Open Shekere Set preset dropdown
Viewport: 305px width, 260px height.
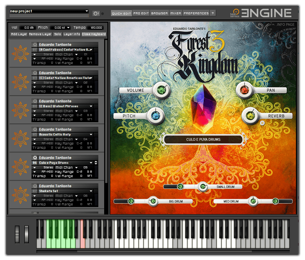point(91,191)
